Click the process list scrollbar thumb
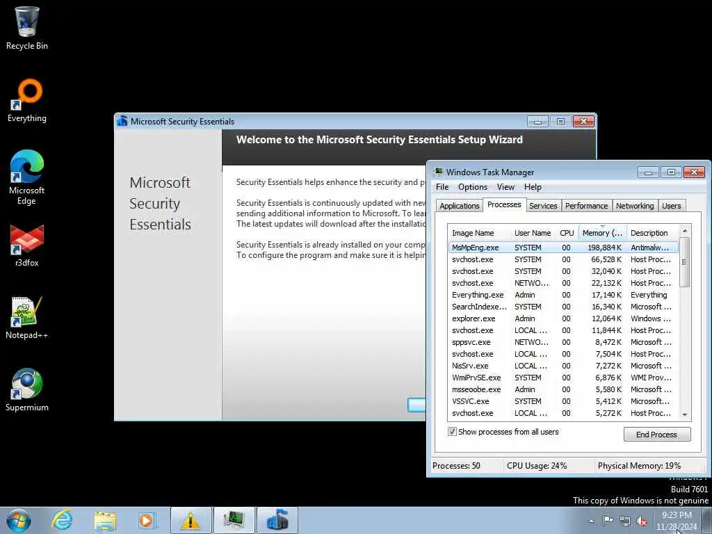Viewport: 712px width, 534px height. coord(685,262)
